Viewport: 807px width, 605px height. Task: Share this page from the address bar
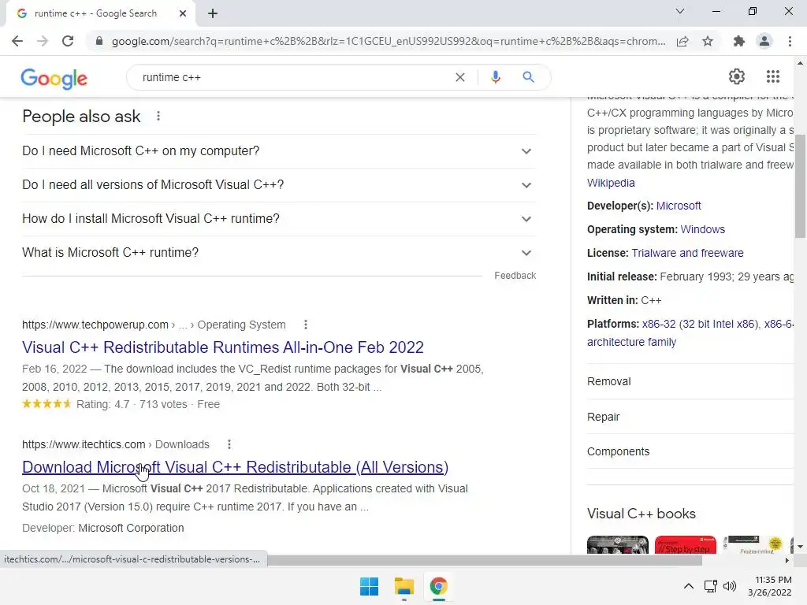[x=682, y=41]
